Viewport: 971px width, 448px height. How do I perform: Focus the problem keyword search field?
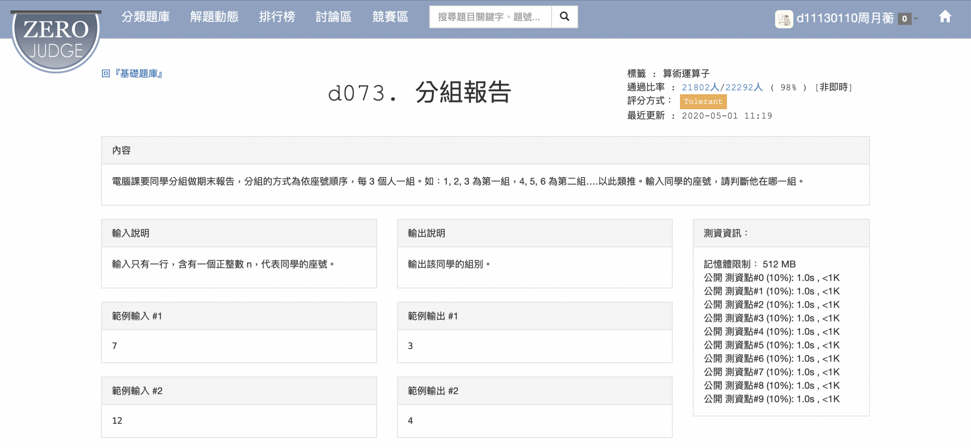[x=490, y=17]
